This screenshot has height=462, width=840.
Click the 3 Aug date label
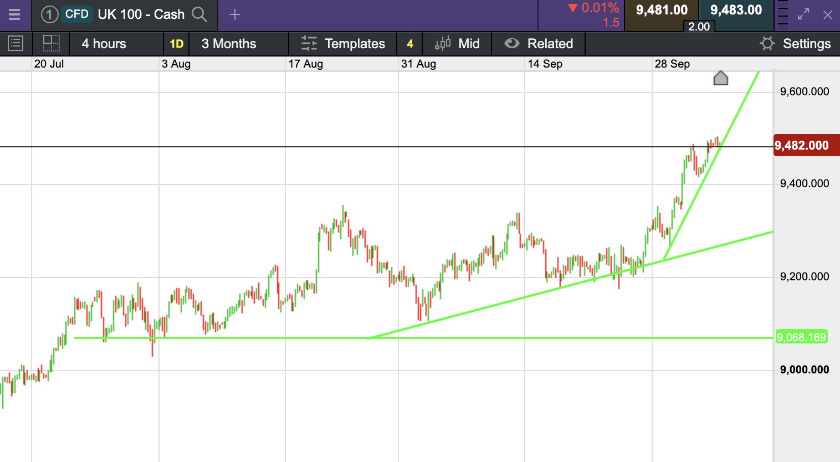coord(176,64)
